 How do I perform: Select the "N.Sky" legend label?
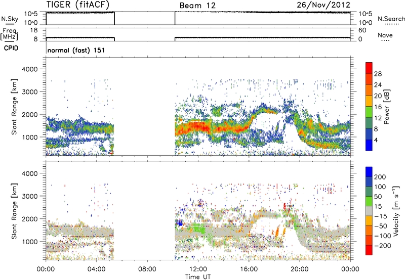coord(10,19)
